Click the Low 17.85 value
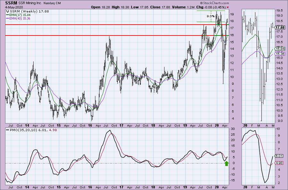This screenshot has height=190, width=288. pyautogui.click(x=140, y=7)
